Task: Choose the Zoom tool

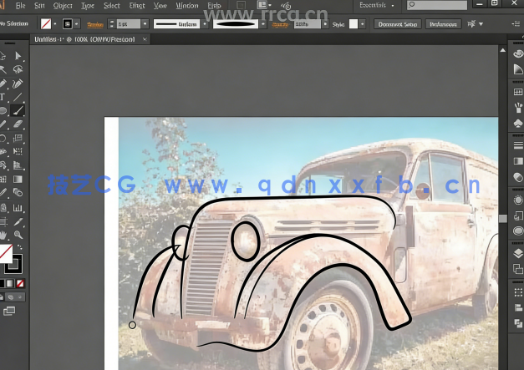Action: pyautogui.click(x=18, y=235)
